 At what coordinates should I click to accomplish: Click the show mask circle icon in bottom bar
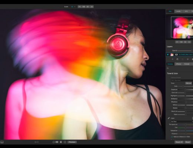click(61, 142)
